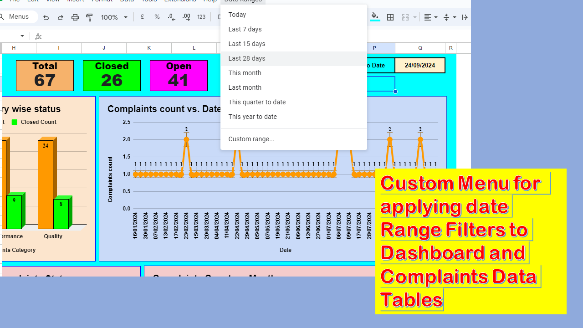Viewport: 583px width, 328px height.
Task: Increase decimal places icon
Action: pos(186,17)
